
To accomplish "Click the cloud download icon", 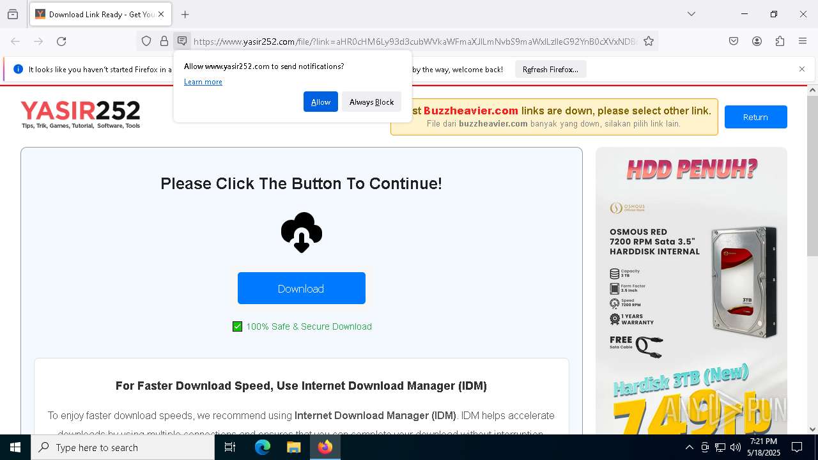I will (x=302, y=233).
